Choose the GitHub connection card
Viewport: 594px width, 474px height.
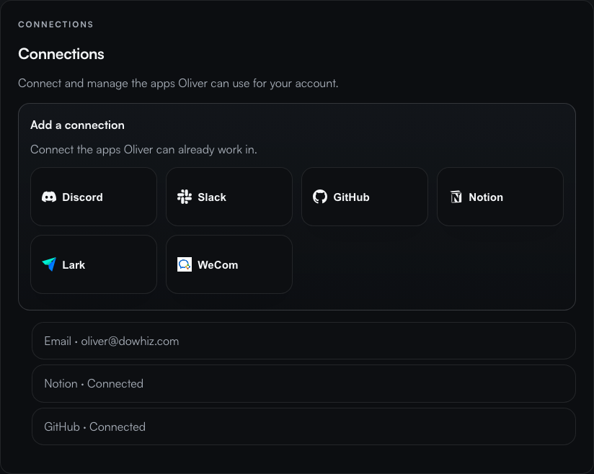(x=365, y=197)
